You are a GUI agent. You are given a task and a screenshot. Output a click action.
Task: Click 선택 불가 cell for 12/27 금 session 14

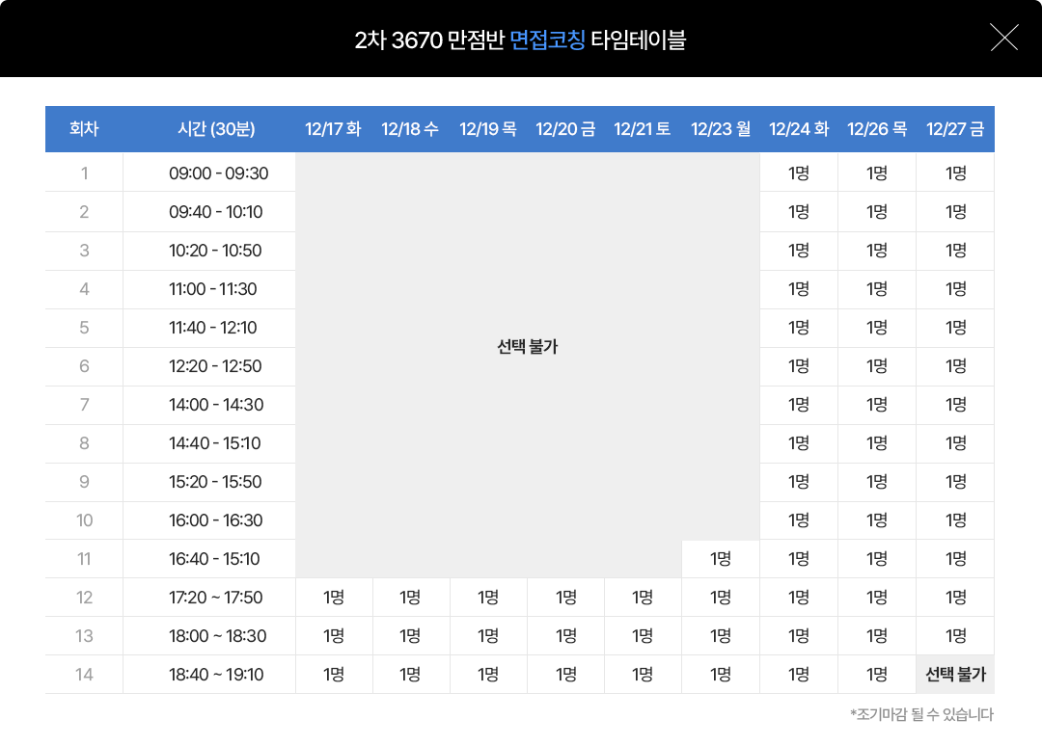click(955, 675)
